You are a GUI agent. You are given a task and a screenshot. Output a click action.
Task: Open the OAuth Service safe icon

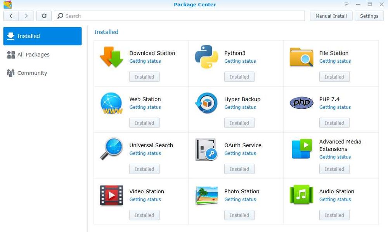(x=206, y=149)
